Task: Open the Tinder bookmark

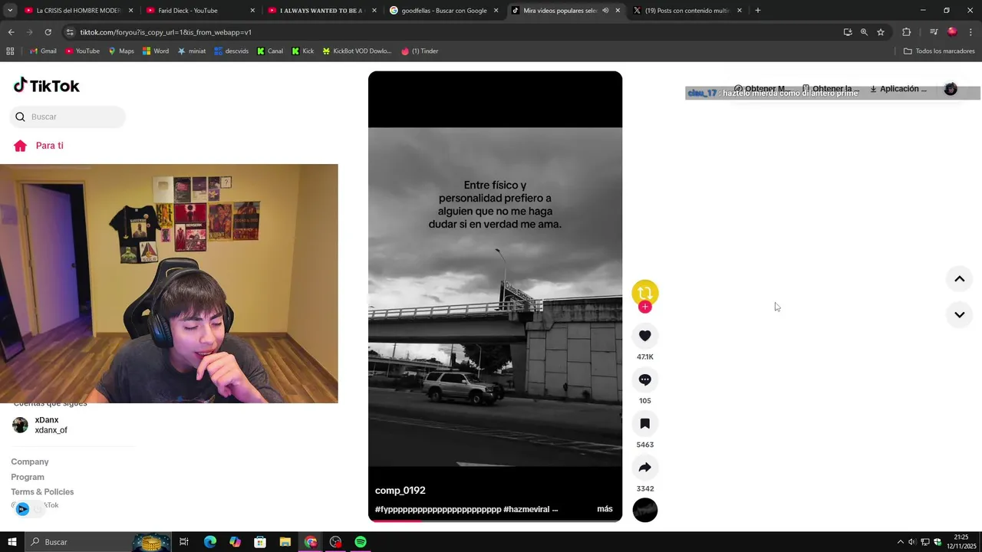Action: [x=420, y=51]
